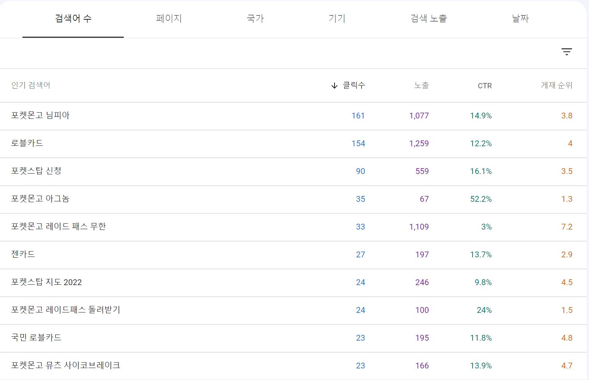Image resolution: width=589 pixels, height=380 pixels.
Task: Click the impressions value 67
Action: point(424,199)
